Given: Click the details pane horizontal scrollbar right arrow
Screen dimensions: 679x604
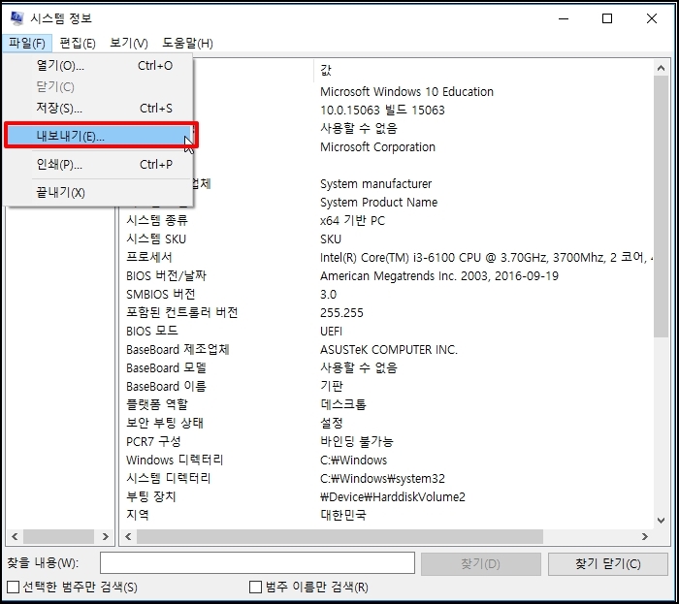Looking at the screenshot, I should click(645, 536).
